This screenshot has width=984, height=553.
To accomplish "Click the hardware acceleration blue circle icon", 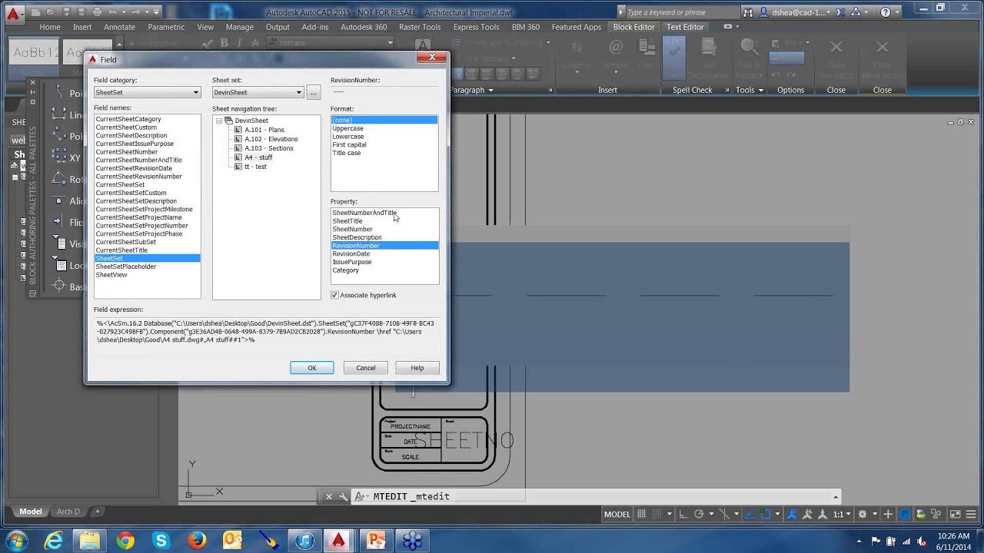I will [x=905, y=514].
